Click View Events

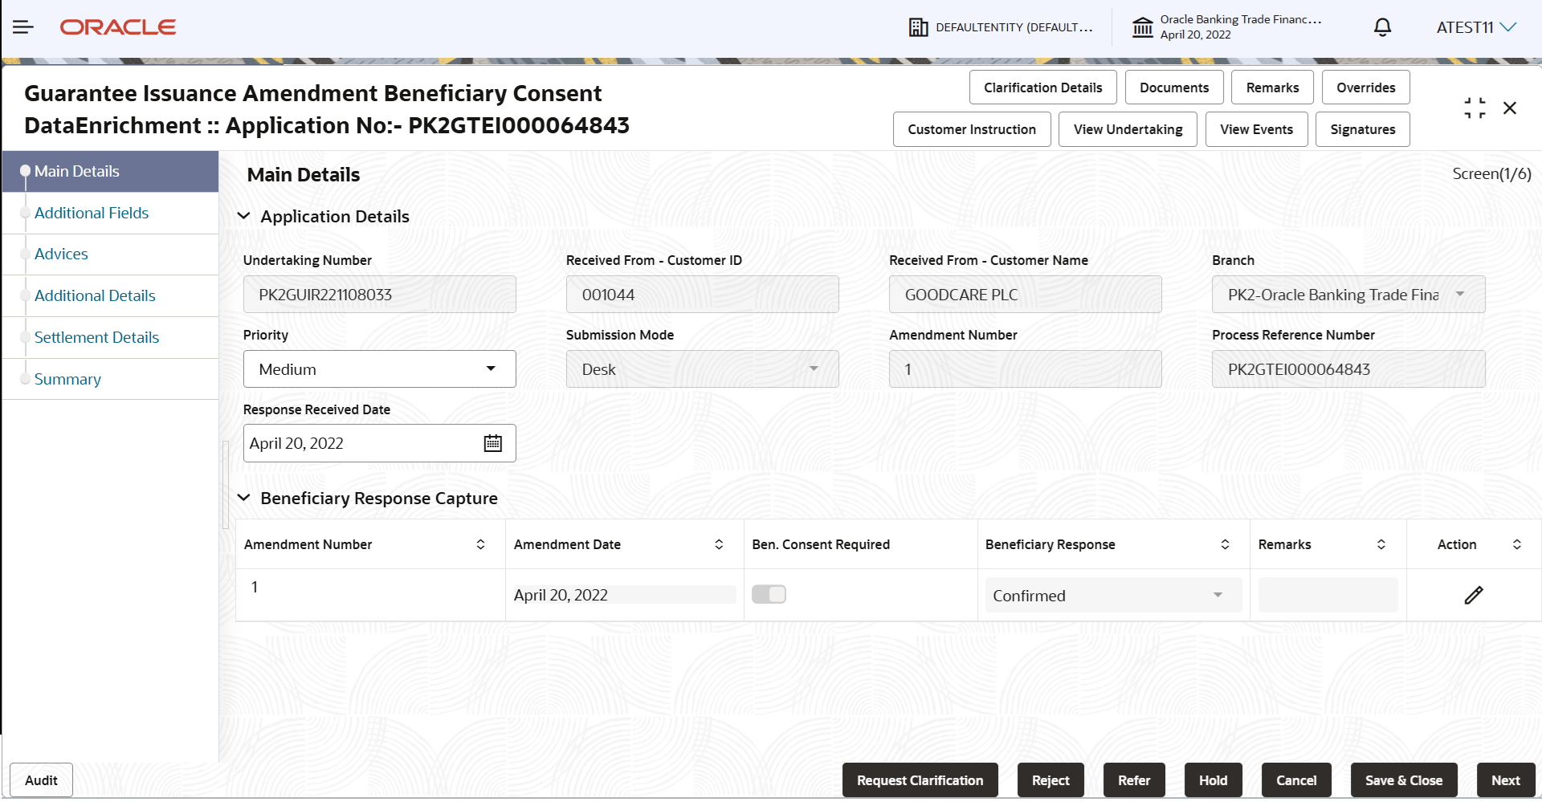tap(1256, 129)
